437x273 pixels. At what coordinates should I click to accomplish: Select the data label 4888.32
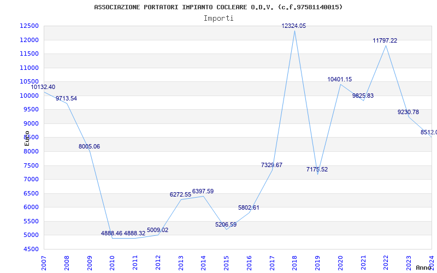[134, 233]
